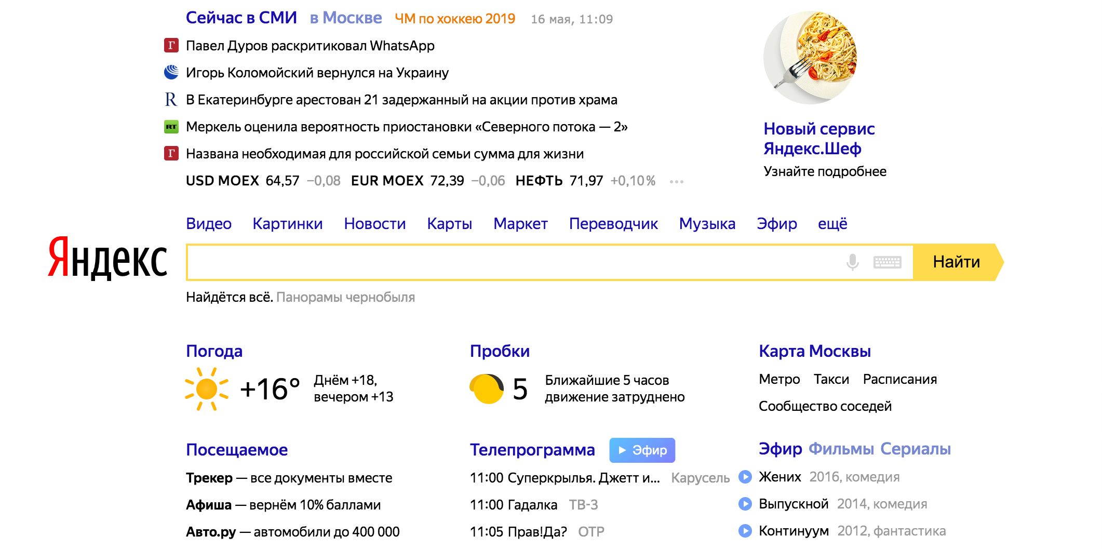Open the Музыка service tab
Viewport: 1102px width, 549px height.
pyautogui.click(x=707, y=224)
